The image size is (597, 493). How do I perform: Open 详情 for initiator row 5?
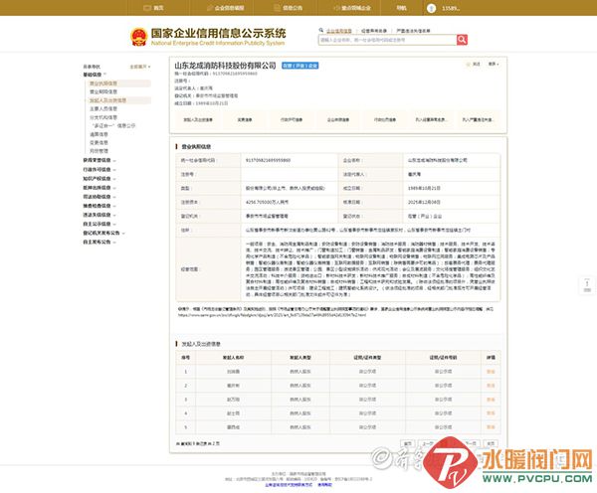(x=491, y=427)
